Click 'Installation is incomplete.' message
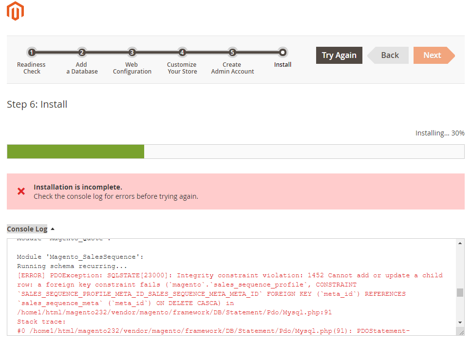The image size is (472, 344). [78, 187]
